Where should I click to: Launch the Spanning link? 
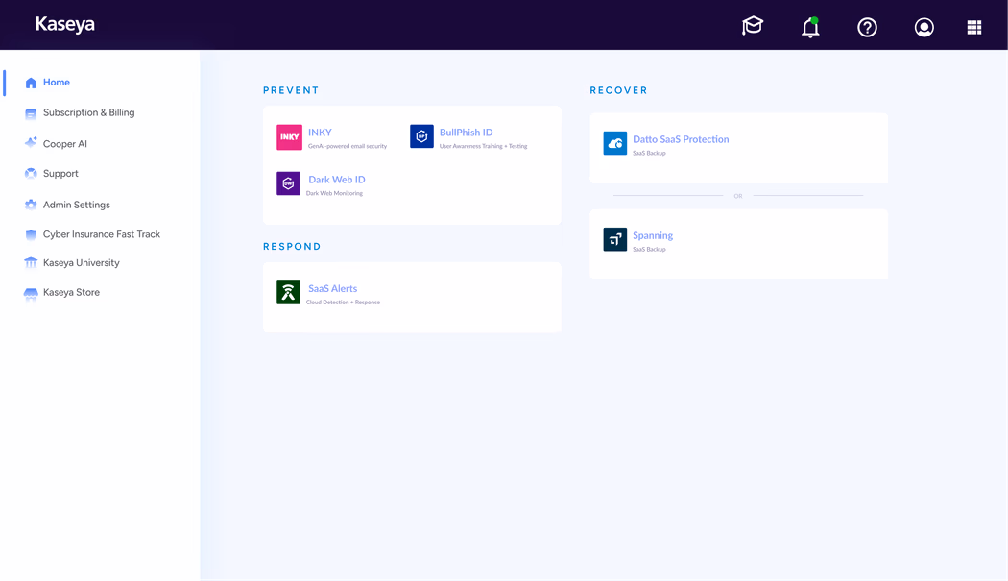point(653,235)
